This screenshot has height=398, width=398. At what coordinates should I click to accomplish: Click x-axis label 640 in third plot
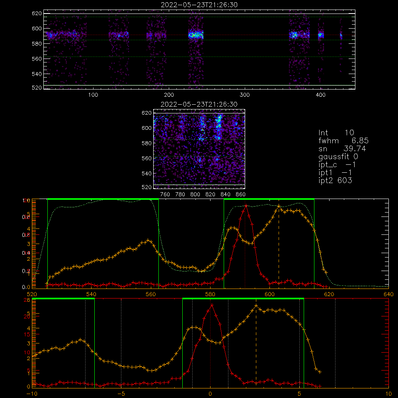388,295
